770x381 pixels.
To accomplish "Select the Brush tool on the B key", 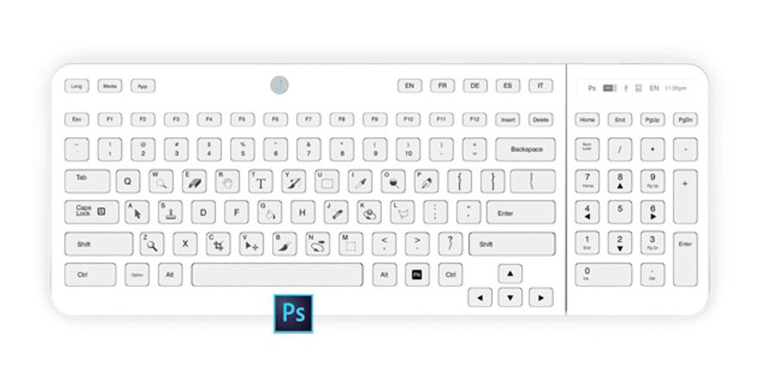I will (x=285, y=244).
